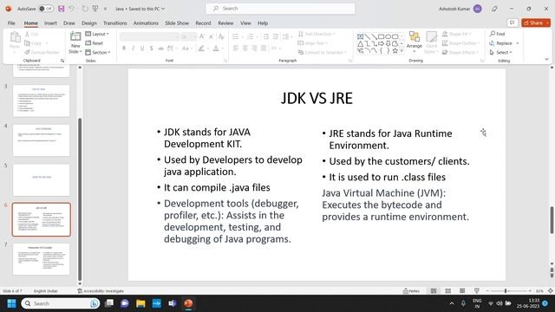555x312 pixels.
Task: Click the New Slide button
Action: pyautogui.click(x=75, y=42)
